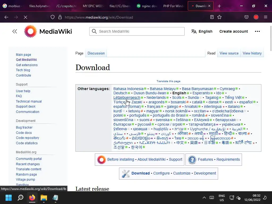Open the Discussion page tab
This screenshot has width=272, height=204.
[x=96, y=53]
